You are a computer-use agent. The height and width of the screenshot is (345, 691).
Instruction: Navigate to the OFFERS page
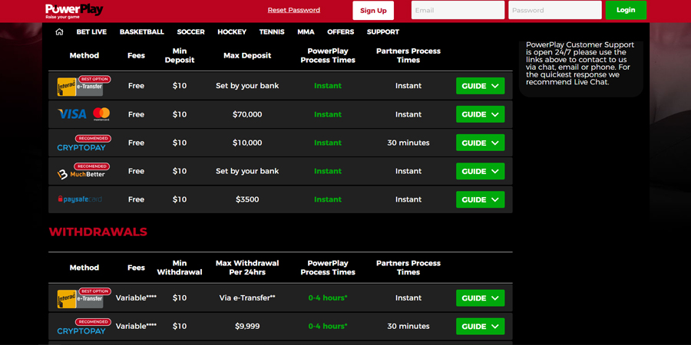tap(340, 32)
